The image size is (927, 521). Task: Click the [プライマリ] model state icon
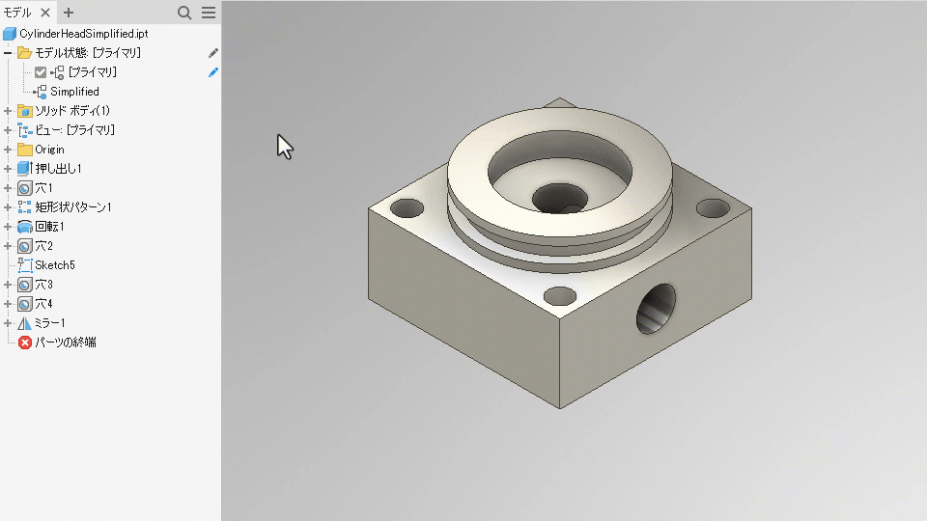tap(57, 72)
